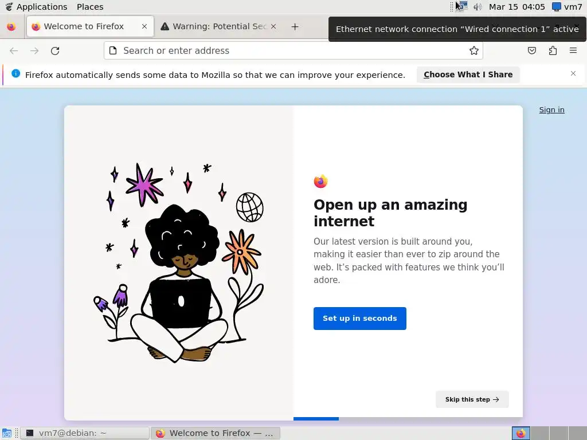Open the Firefox application hamburger menu
This screenshot has height=440, width=587.
pyautogui.click(x=573, y=50)
